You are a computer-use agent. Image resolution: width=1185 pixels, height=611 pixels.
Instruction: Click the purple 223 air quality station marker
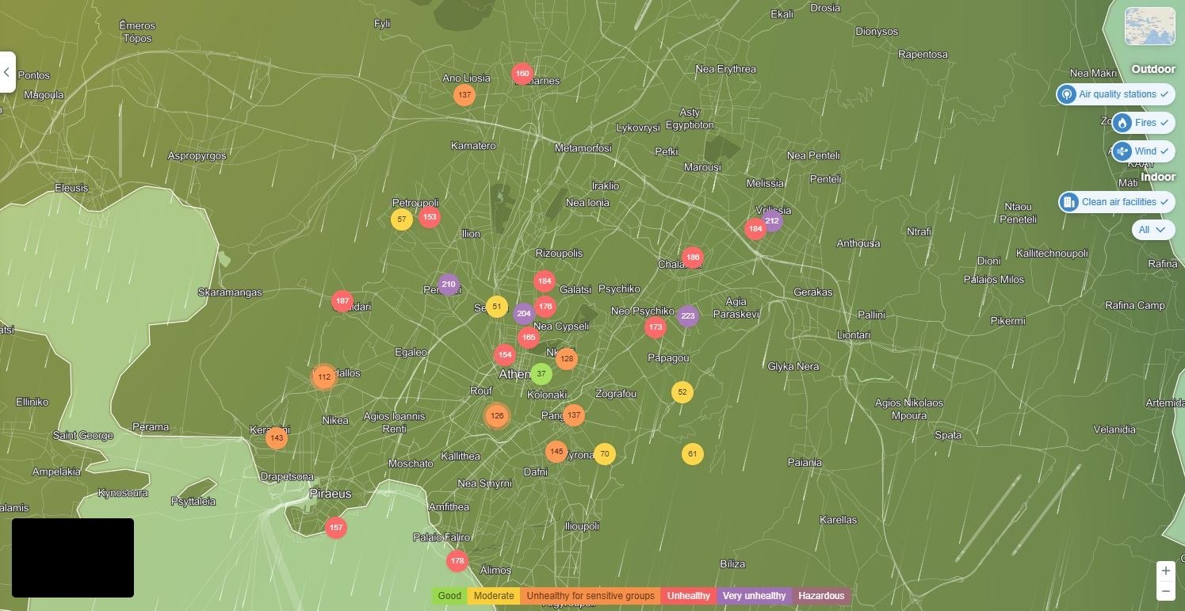click(x=687, y=316)
